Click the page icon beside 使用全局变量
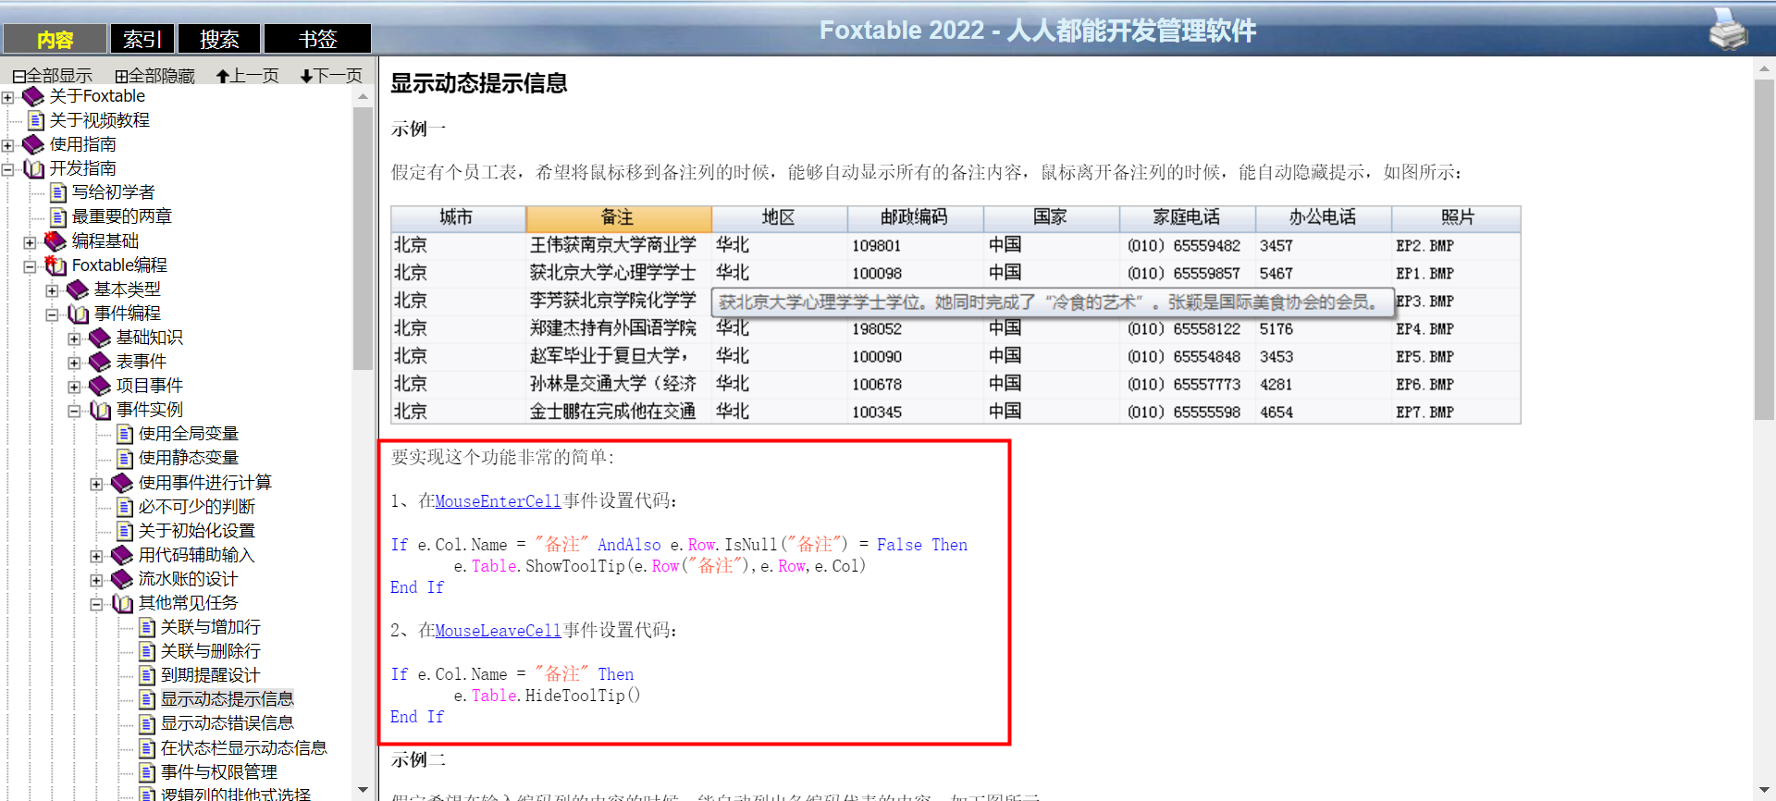Image resolution: width=1776 pixels, height=801 pixels. tap(125, 434)
